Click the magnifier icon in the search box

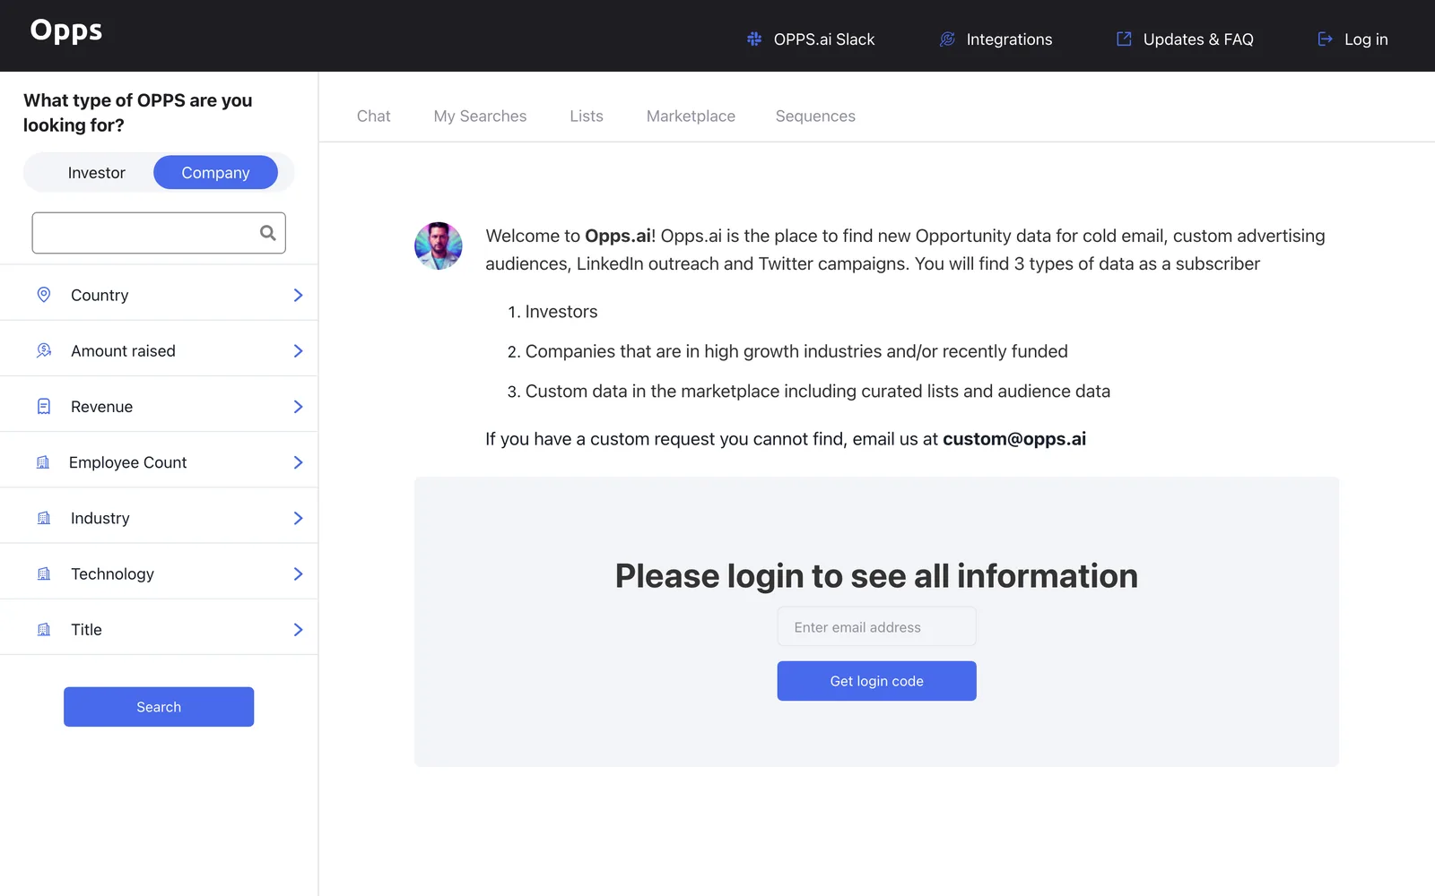(x=267, y=233)
